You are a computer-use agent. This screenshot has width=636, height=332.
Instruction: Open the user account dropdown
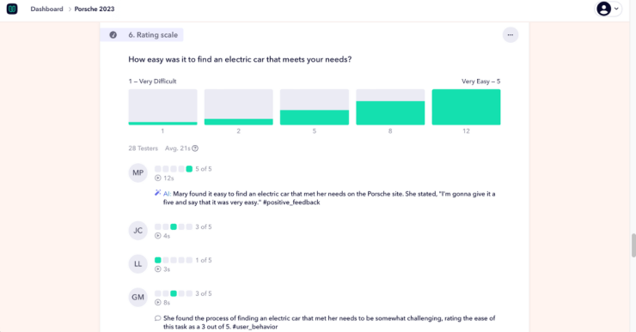coord(608,9)
